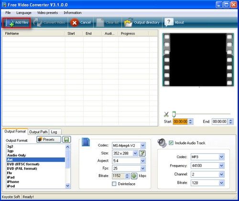The image size is (239, 201).
Task: Expand the video Codec MS-Mpeg4-V2 dropdown
Action: coord(143,145)
